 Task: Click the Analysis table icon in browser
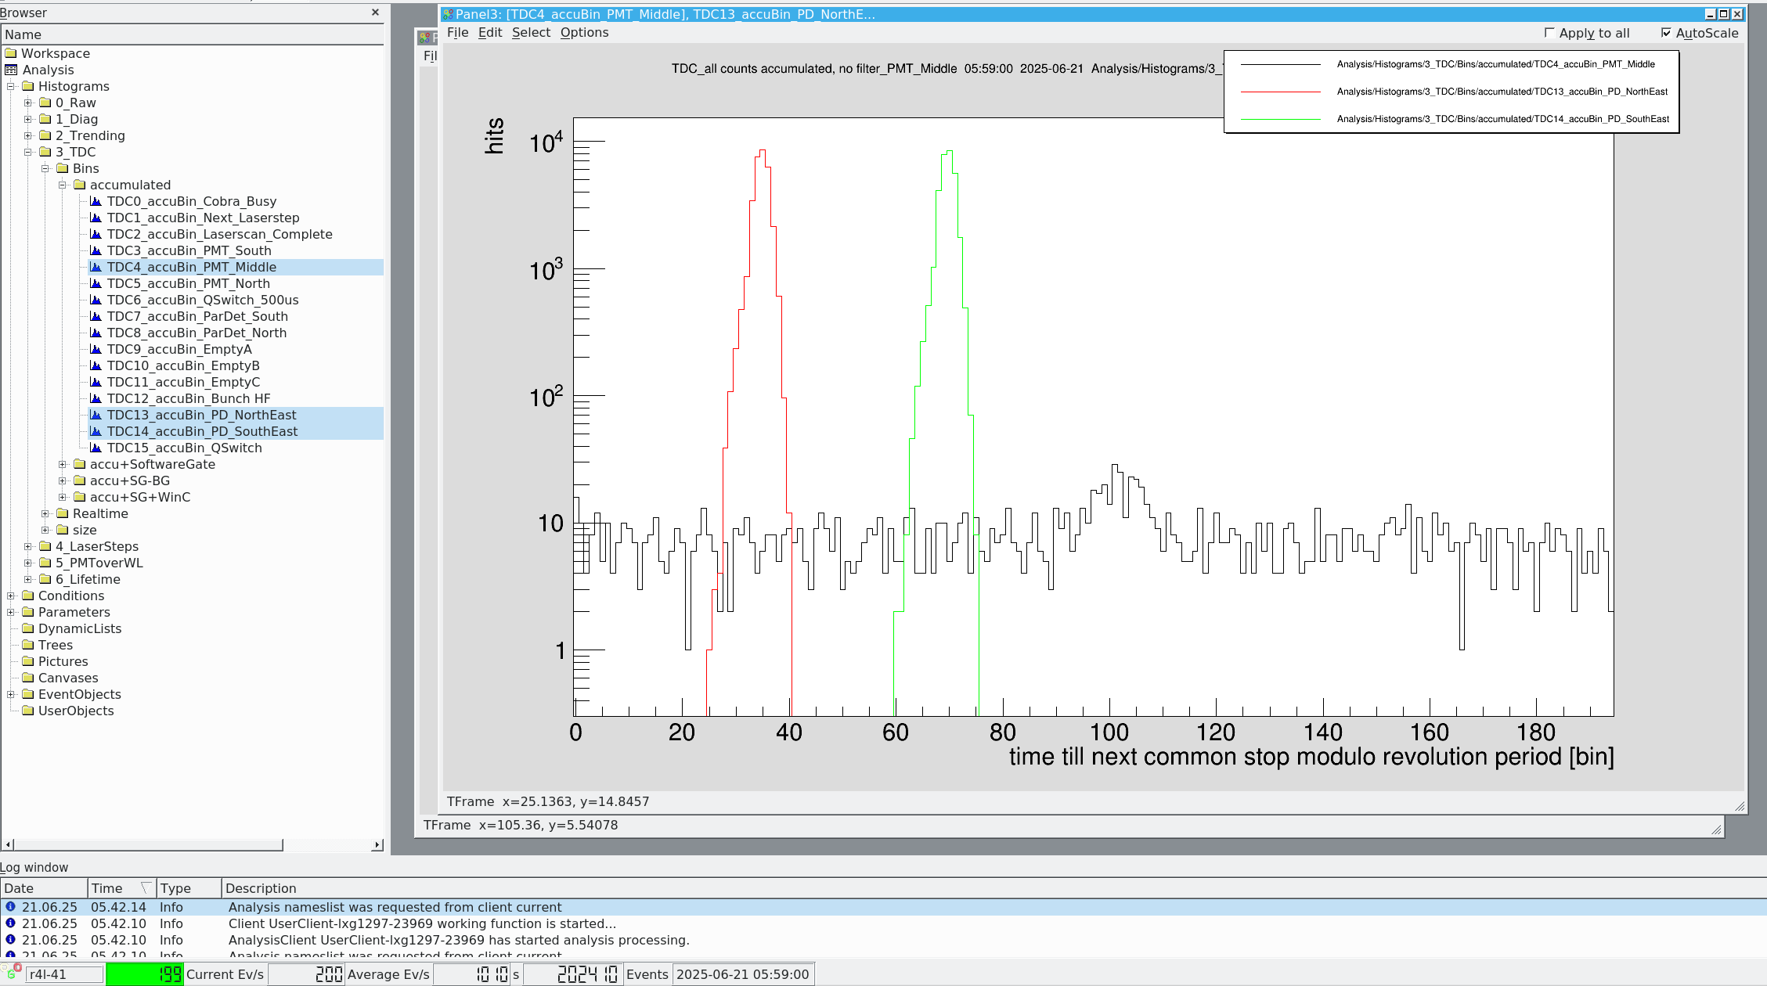click(x=11, y=70)
